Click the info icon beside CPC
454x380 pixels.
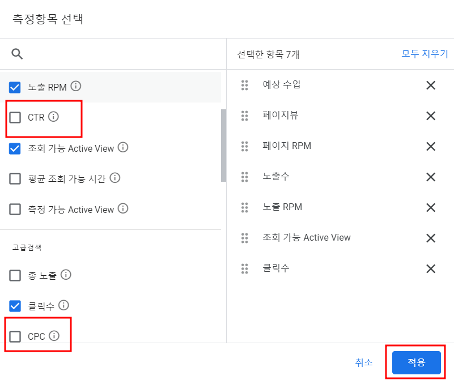pyautogui.click(x=54, y=336)
